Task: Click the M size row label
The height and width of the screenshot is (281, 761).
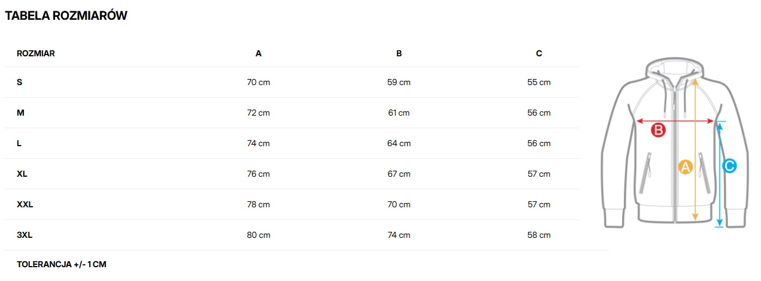Action: [20, 113]
